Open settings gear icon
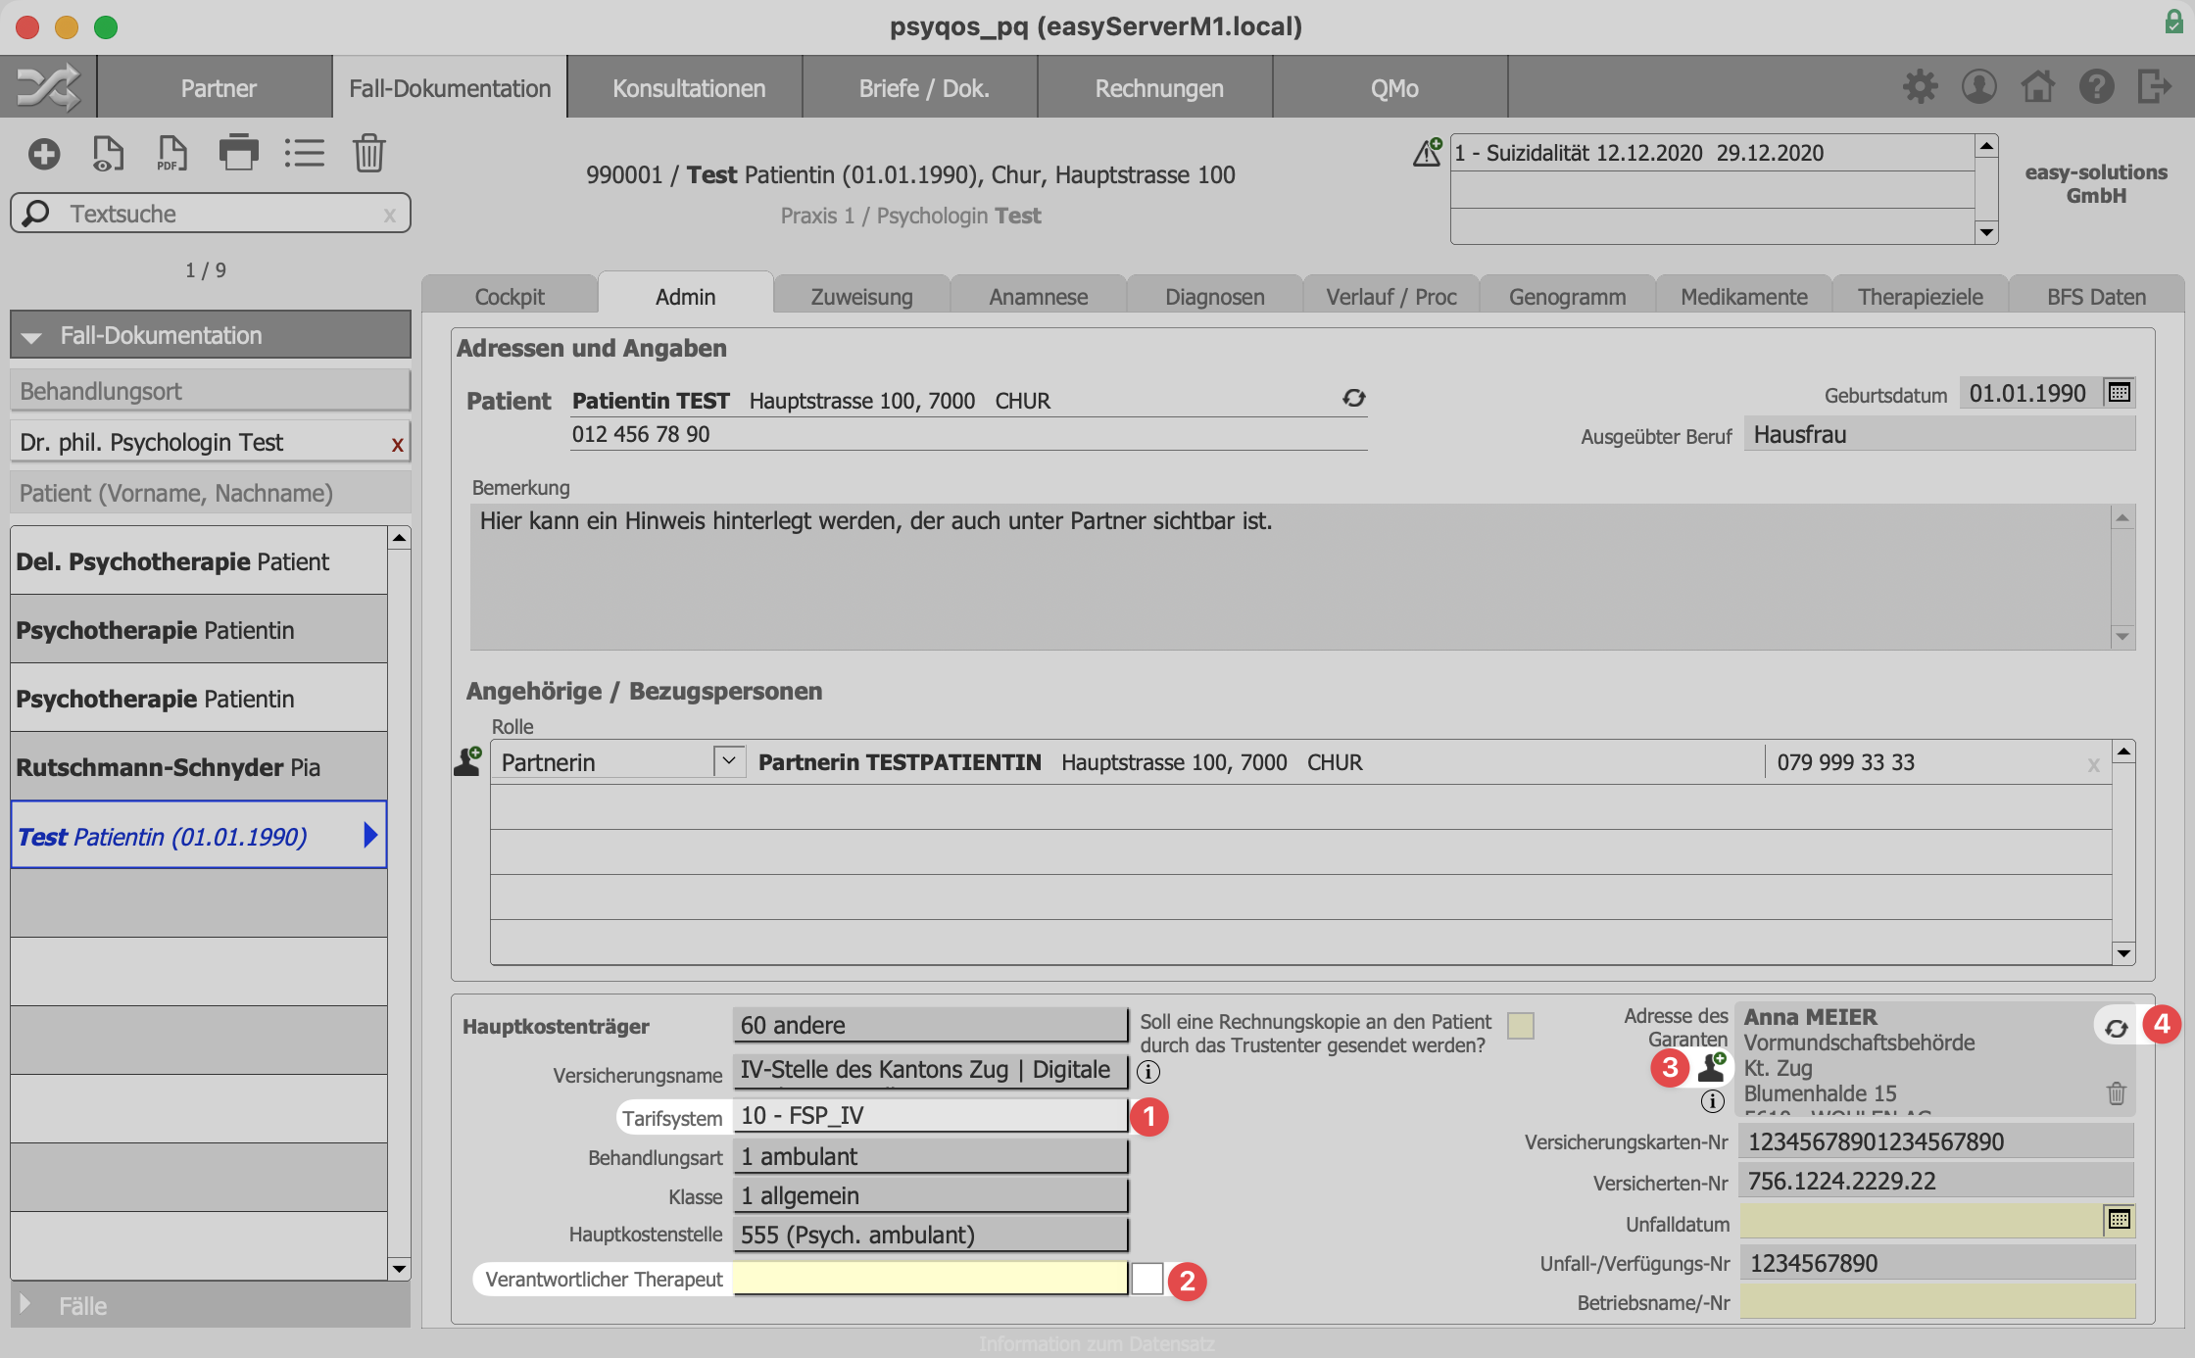The image size is (2195, 1358). coord(1920,87)
